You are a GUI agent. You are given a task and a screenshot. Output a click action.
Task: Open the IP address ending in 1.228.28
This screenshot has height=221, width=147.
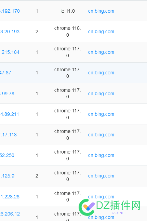[10, 197]
